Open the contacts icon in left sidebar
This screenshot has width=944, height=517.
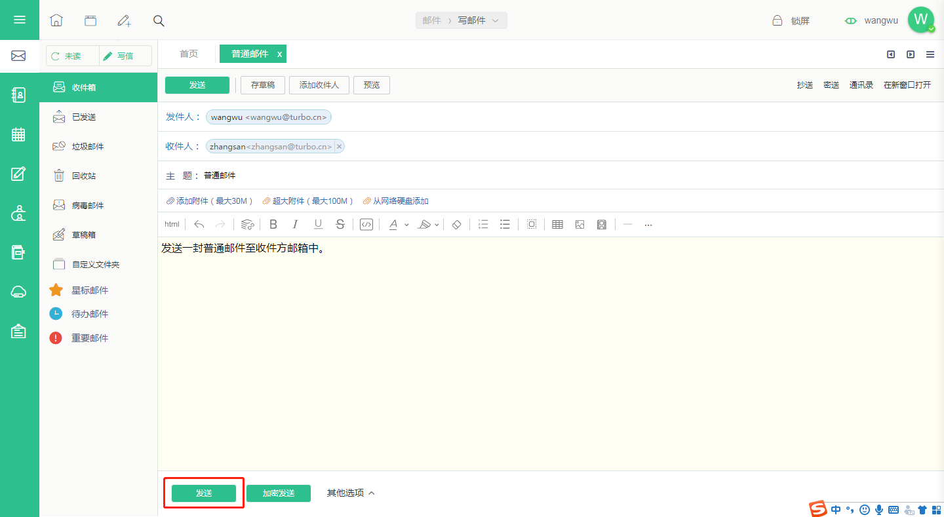point(18,95)
